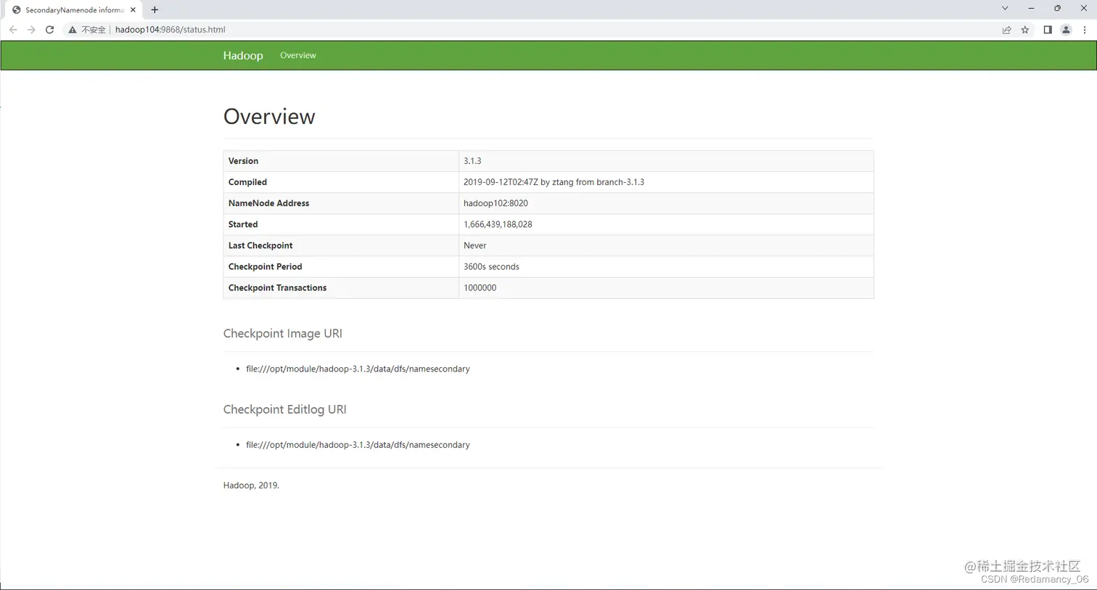This screenshot has width=1097, height=590.
Task: Click the Hadoop, 2019. footer text
Action: click(x=251, y=485)
